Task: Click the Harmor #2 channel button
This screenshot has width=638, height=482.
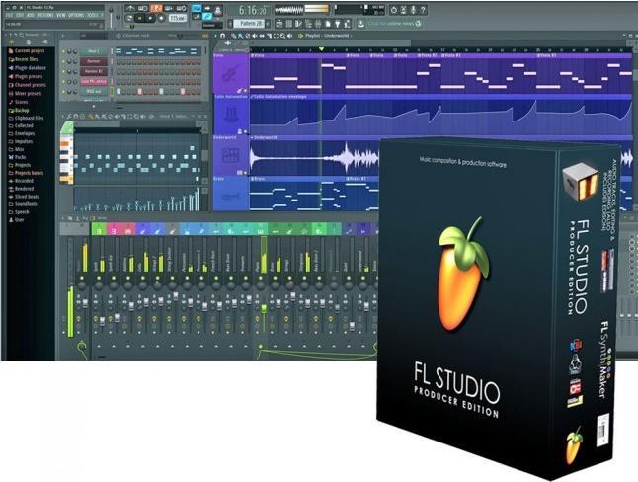Action: point(94,72)
